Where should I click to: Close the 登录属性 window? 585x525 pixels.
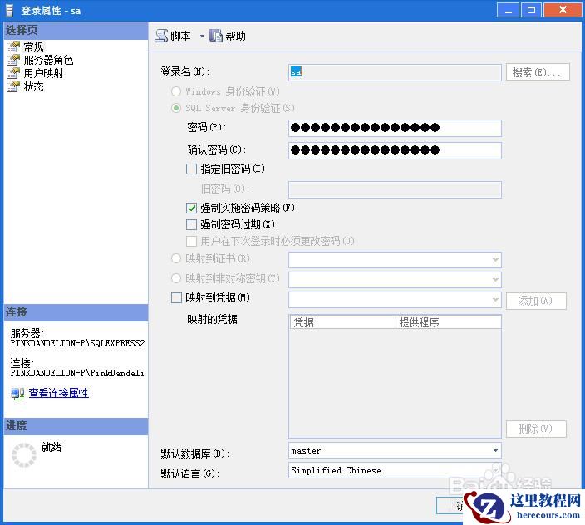pyautogui.click(x=563, y=11)
